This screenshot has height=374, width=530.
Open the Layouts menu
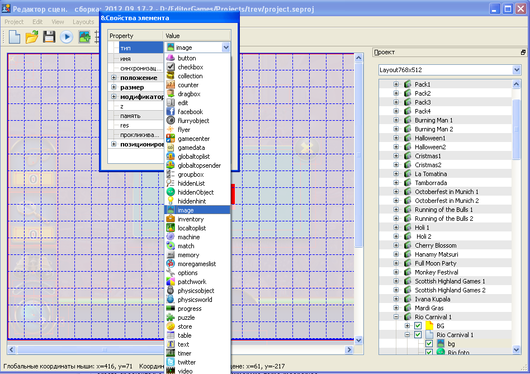click(83, 22)
